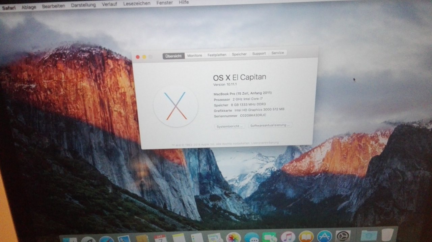Switch to the Festplatten tab
Viewport: 432px width, 242px height.
(x=217, y=55)
